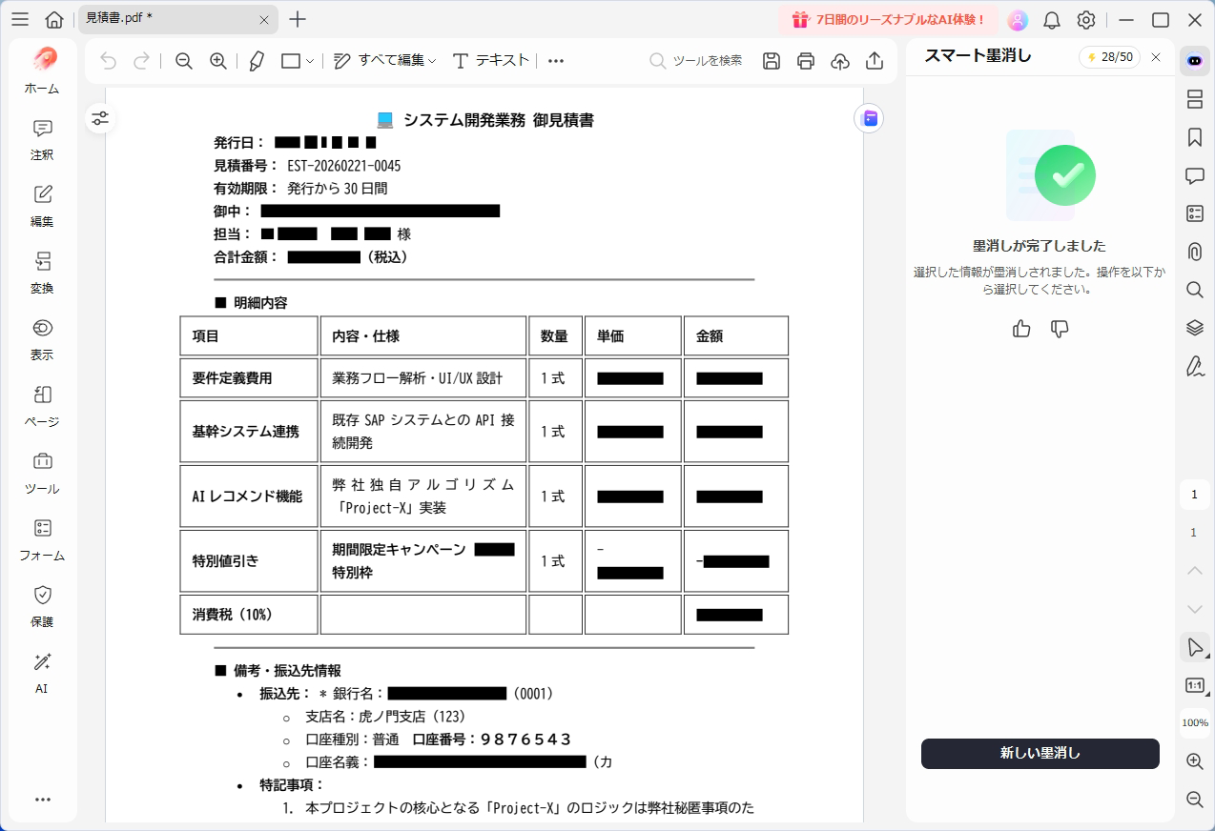
Task: Click the 100% zoom level indicator
Action: click(1194, 723)
